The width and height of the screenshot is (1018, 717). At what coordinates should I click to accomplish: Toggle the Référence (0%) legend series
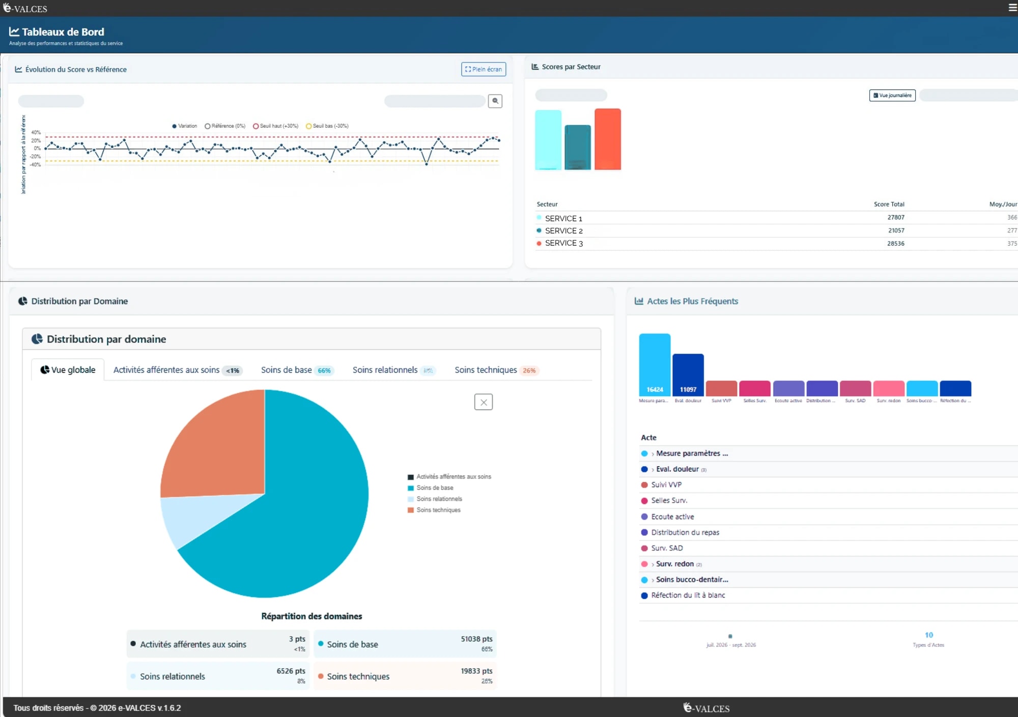tap(225, 126)
